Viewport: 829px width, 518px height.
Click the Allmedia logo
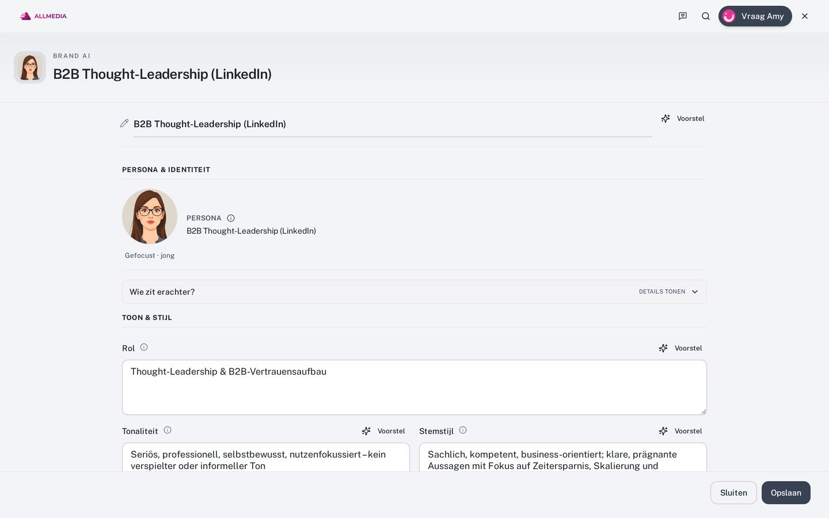click(43, 16)
